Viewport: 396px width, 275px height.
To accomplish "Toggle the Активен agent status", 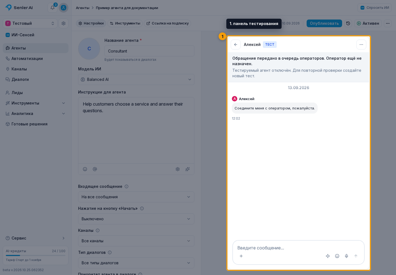I will tap(368, 23).
